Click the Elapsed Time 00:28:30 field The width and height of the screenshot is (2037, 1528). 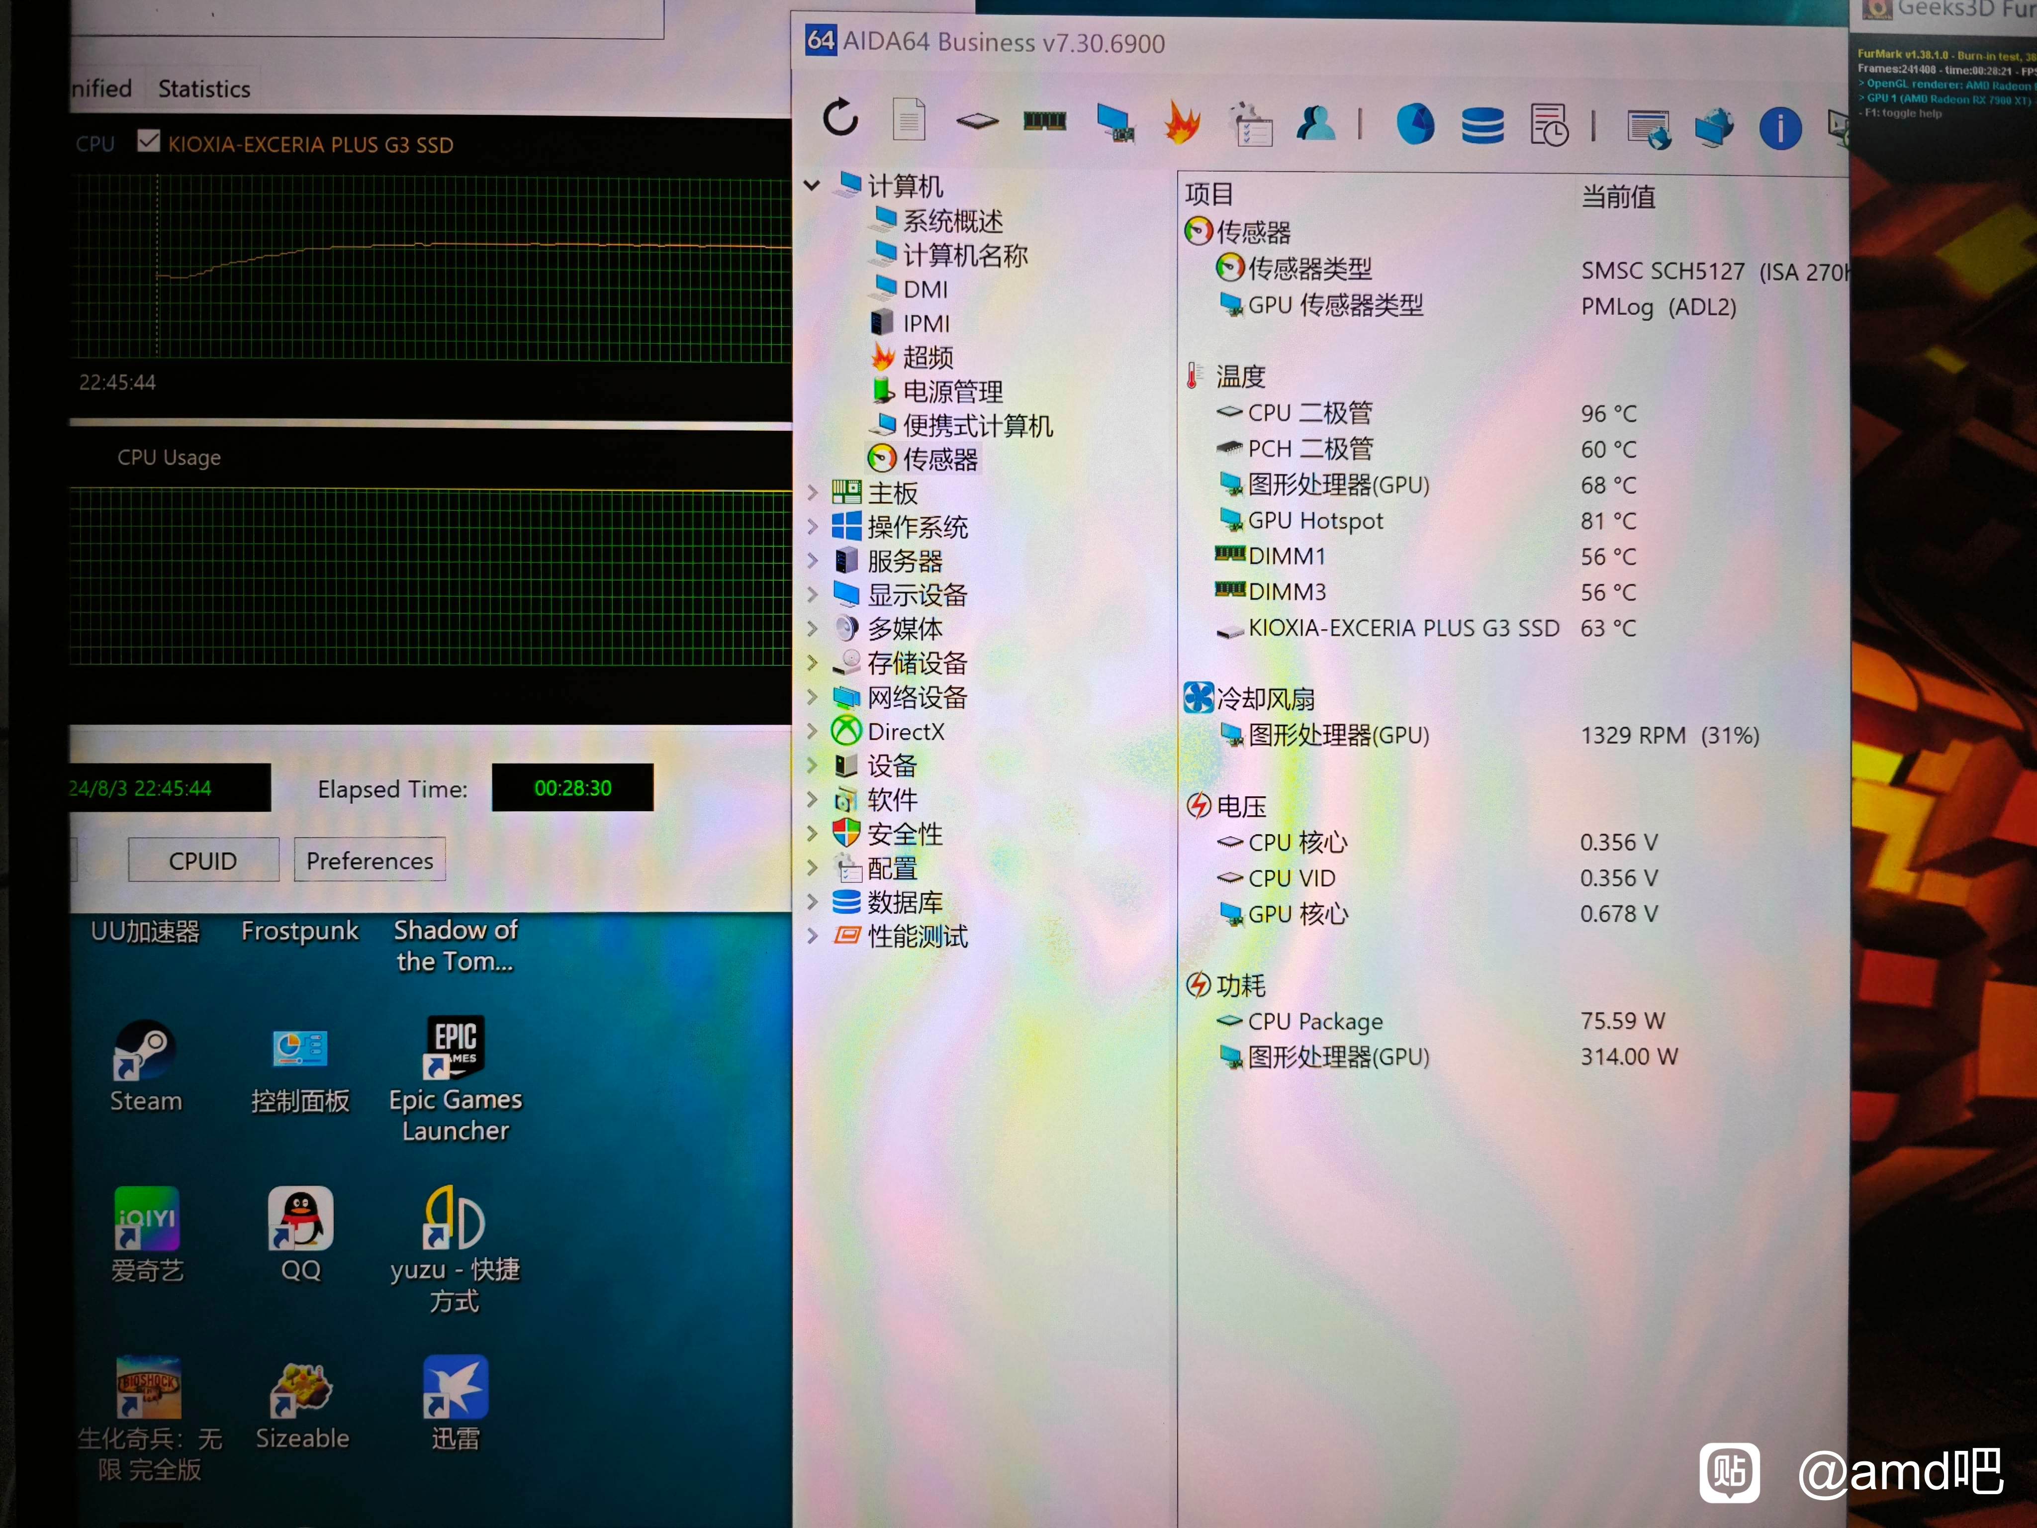572,787
